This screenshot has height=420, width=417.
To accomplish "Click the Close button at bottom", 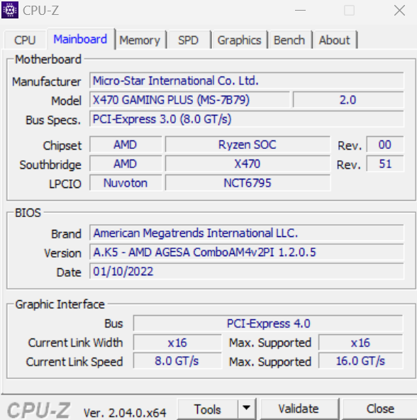I will coord(380,409).
